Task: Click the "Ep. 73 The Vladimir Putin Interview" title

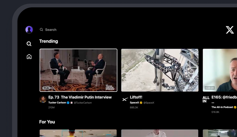Action: [x=80, y=97]
